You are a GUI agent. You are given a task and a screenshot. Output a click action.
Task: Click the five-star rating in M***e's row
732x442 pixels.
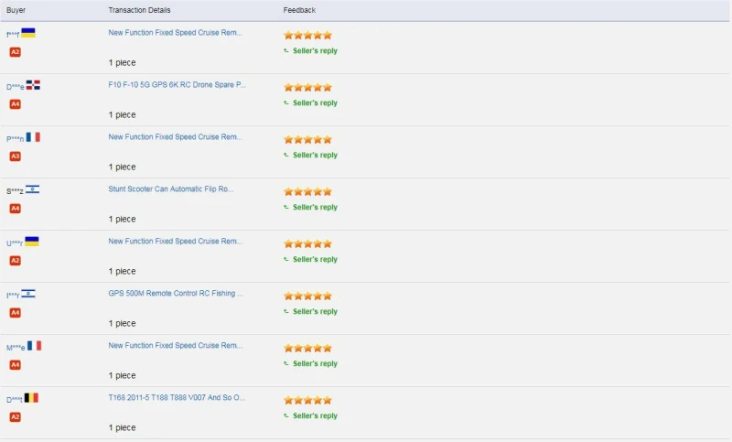point(308,348)
